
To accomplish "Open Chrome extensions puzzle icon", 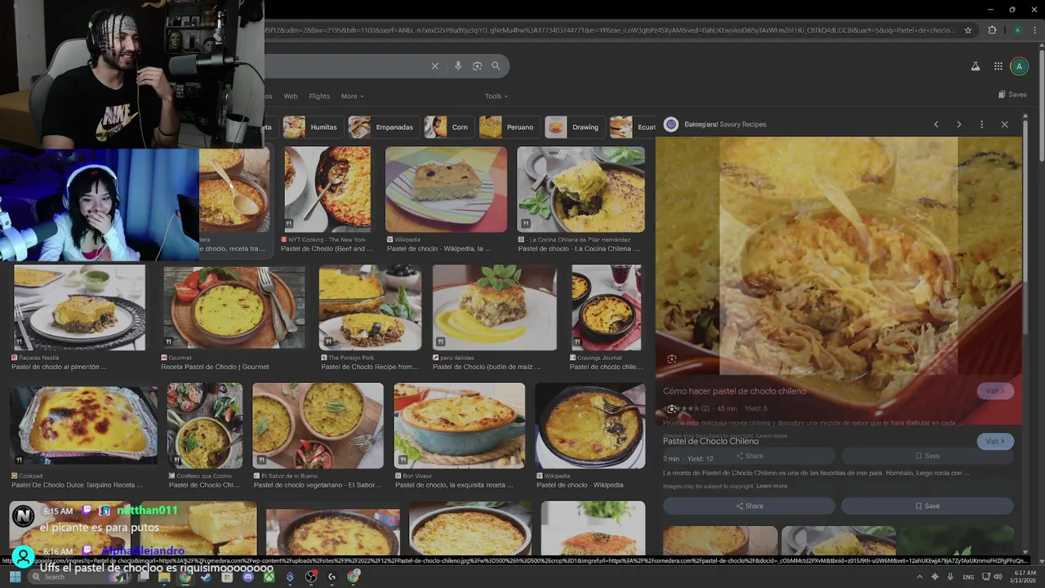I will pyautogui.click(x=992, y=30).
